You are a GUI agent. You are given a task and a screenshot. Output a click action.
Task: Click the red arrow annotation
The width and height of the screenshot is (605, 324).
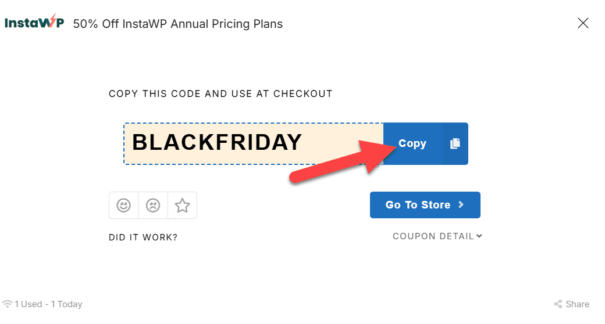[343, 161]
